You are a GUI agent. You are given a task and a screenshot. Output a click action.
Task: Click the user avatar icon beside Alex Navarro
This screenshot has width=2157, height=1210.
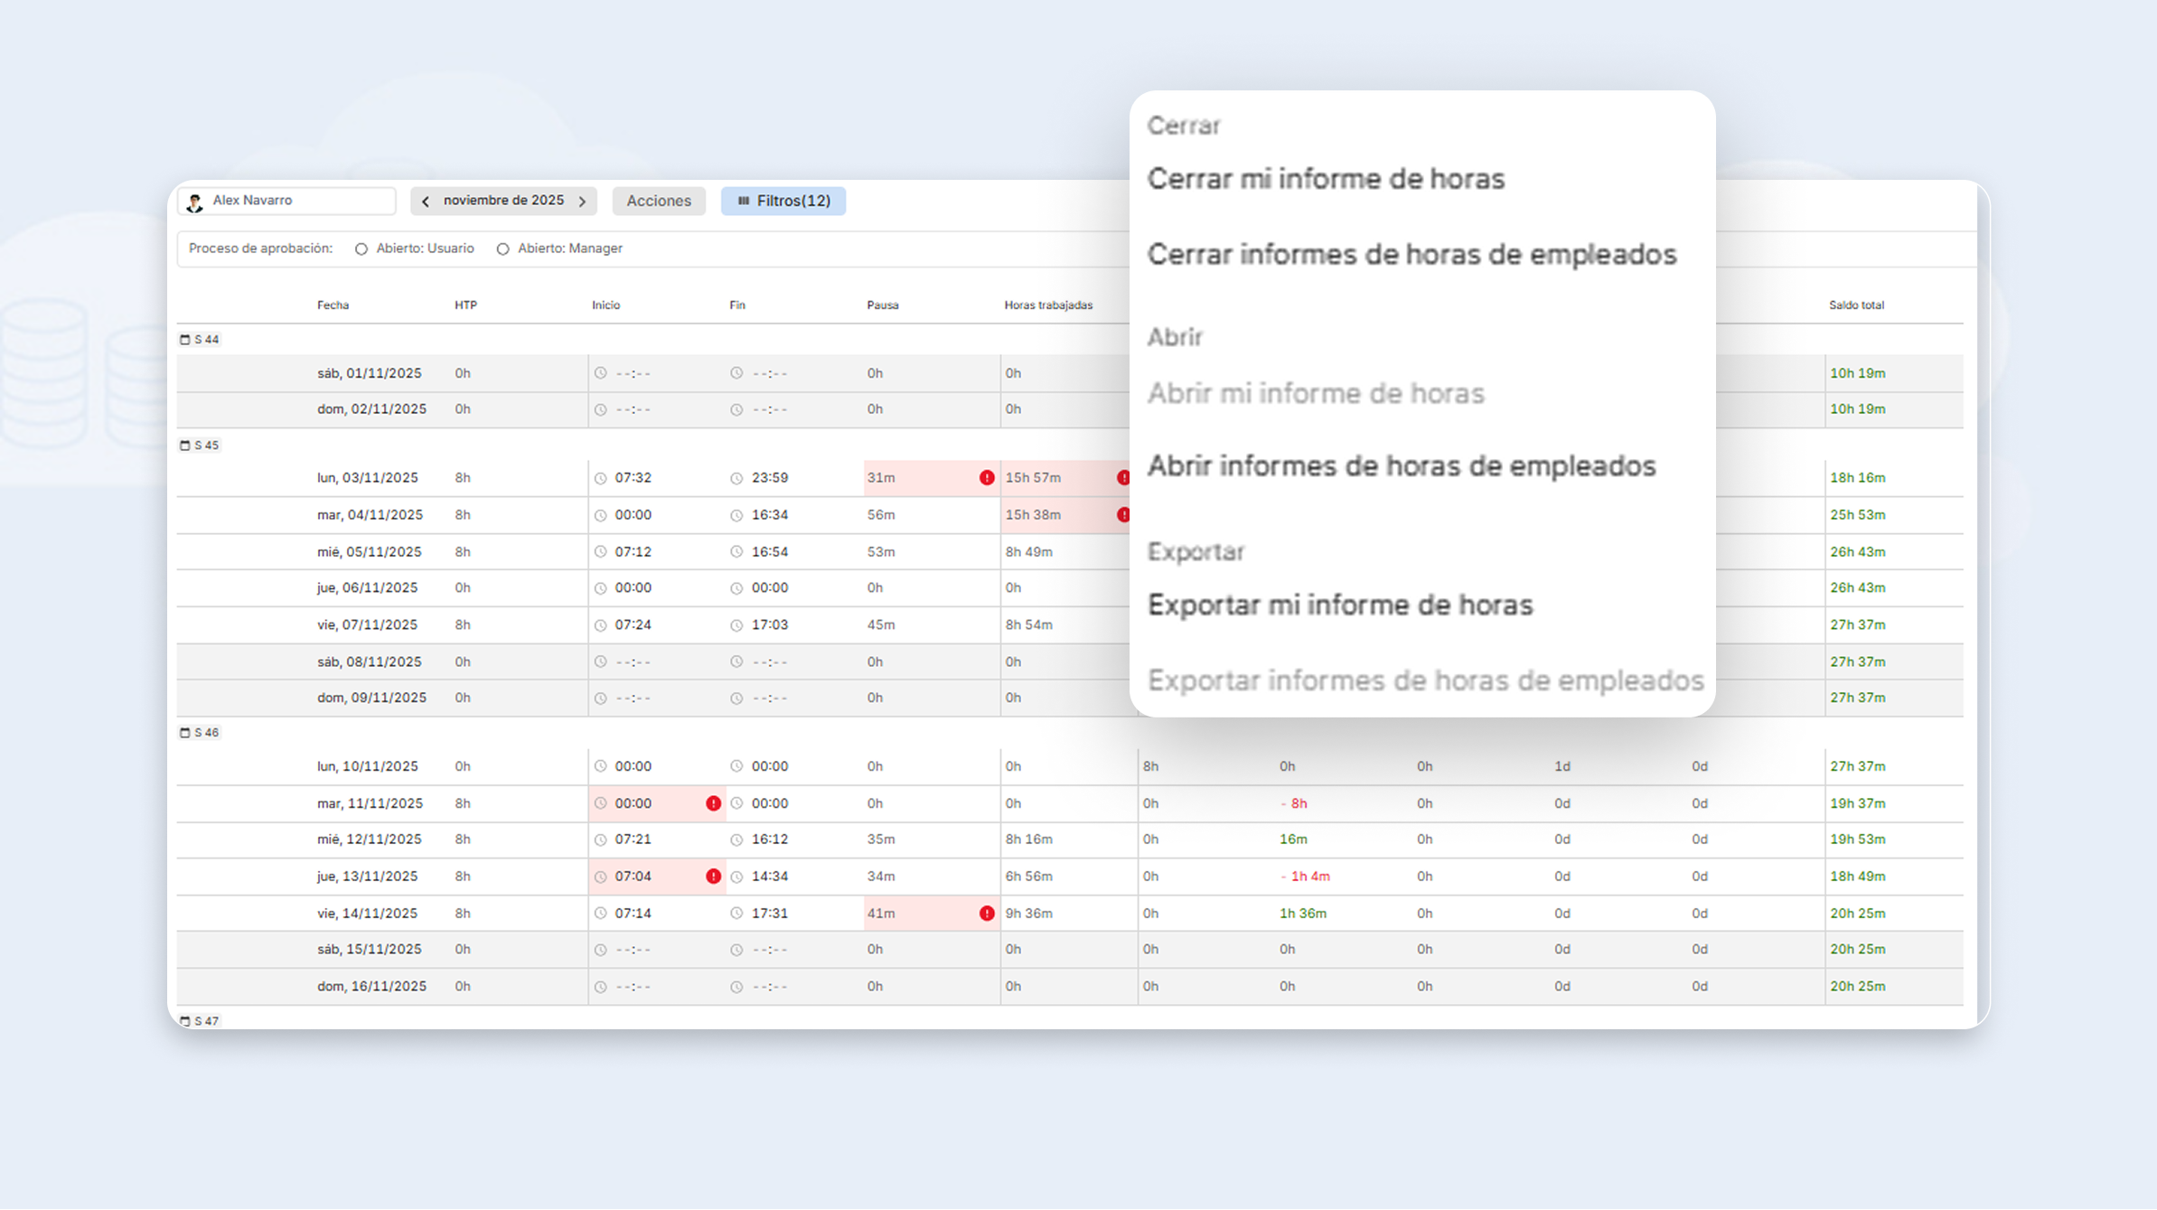pos(195,201)
